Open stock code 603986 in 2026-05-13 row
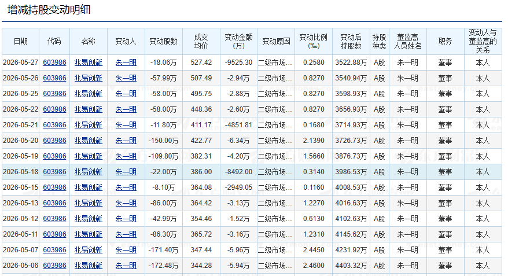Viewport: 508px width, 276px height. click(54, 203)
